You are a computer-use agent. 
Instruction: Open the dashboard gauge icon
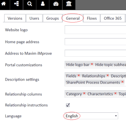click(x=56, y=4)
